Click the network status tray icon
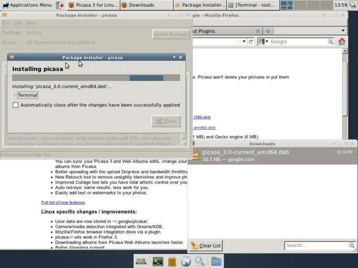The image size is (358, 268). pyautogui.click(x=353, y=5)
